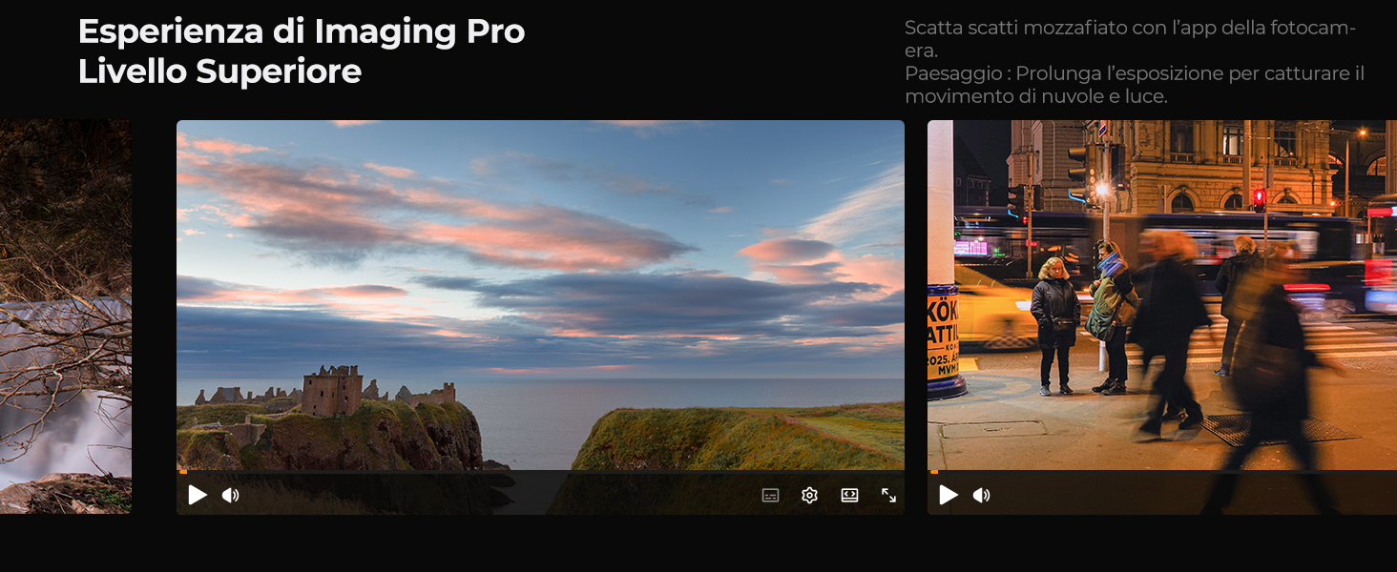Mute the castle landscape video's volume
Screen dimensions: 1397x572
[x=230, y=495]
